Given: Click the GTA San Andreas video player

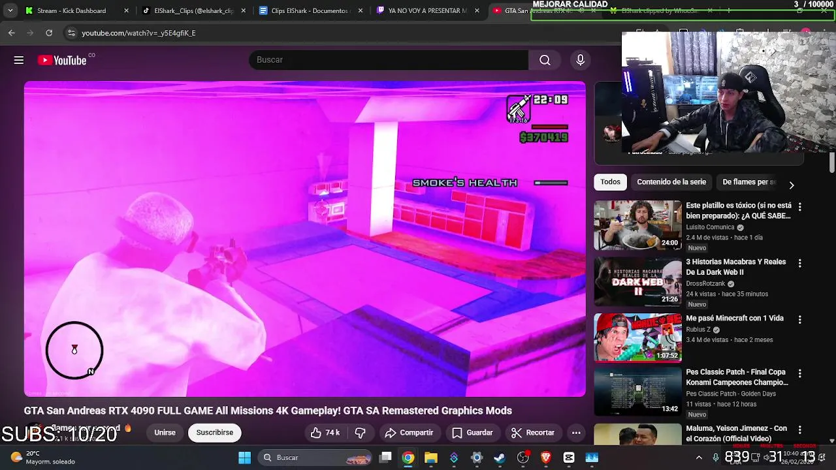Looking at the screenshot, I should tap(305, 239).
